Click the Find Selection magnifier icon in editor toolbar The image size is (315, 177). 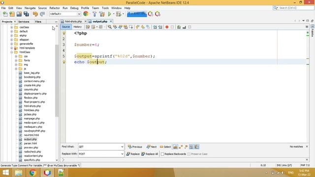(109, 27)
